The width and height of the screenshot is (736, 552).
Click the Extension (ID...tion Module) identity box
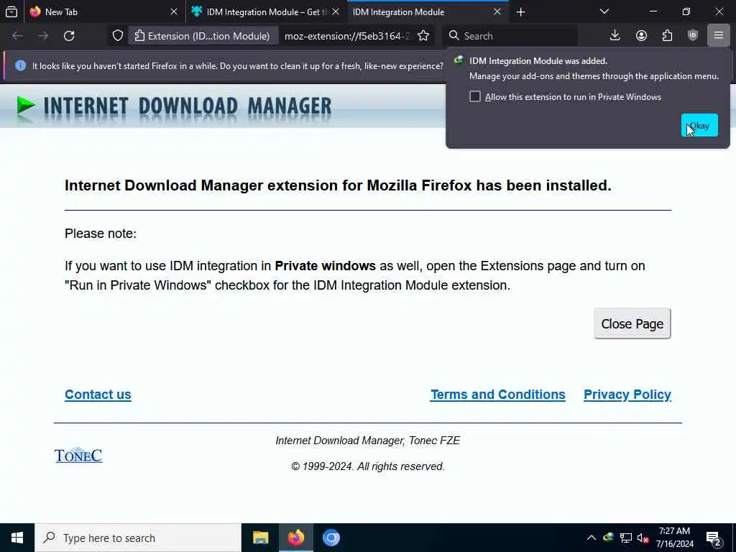click(x=202, y=36)
